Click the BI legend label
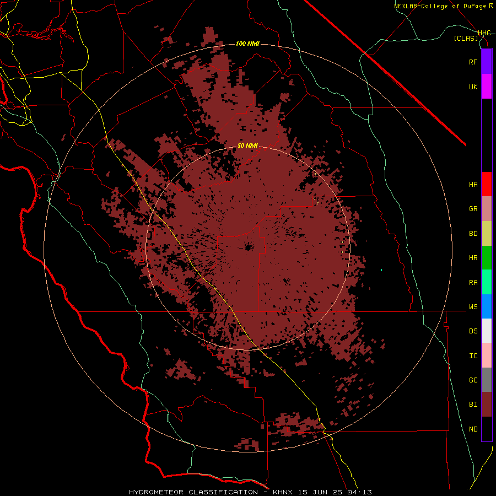 (473, 405)
